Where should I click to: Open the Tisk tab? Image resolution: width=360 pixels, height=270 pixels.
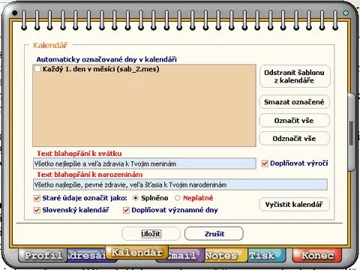click(266, 255)
